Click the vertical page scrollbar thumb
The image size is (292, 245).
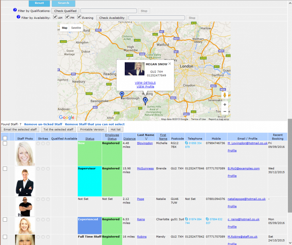click(290, 165)
